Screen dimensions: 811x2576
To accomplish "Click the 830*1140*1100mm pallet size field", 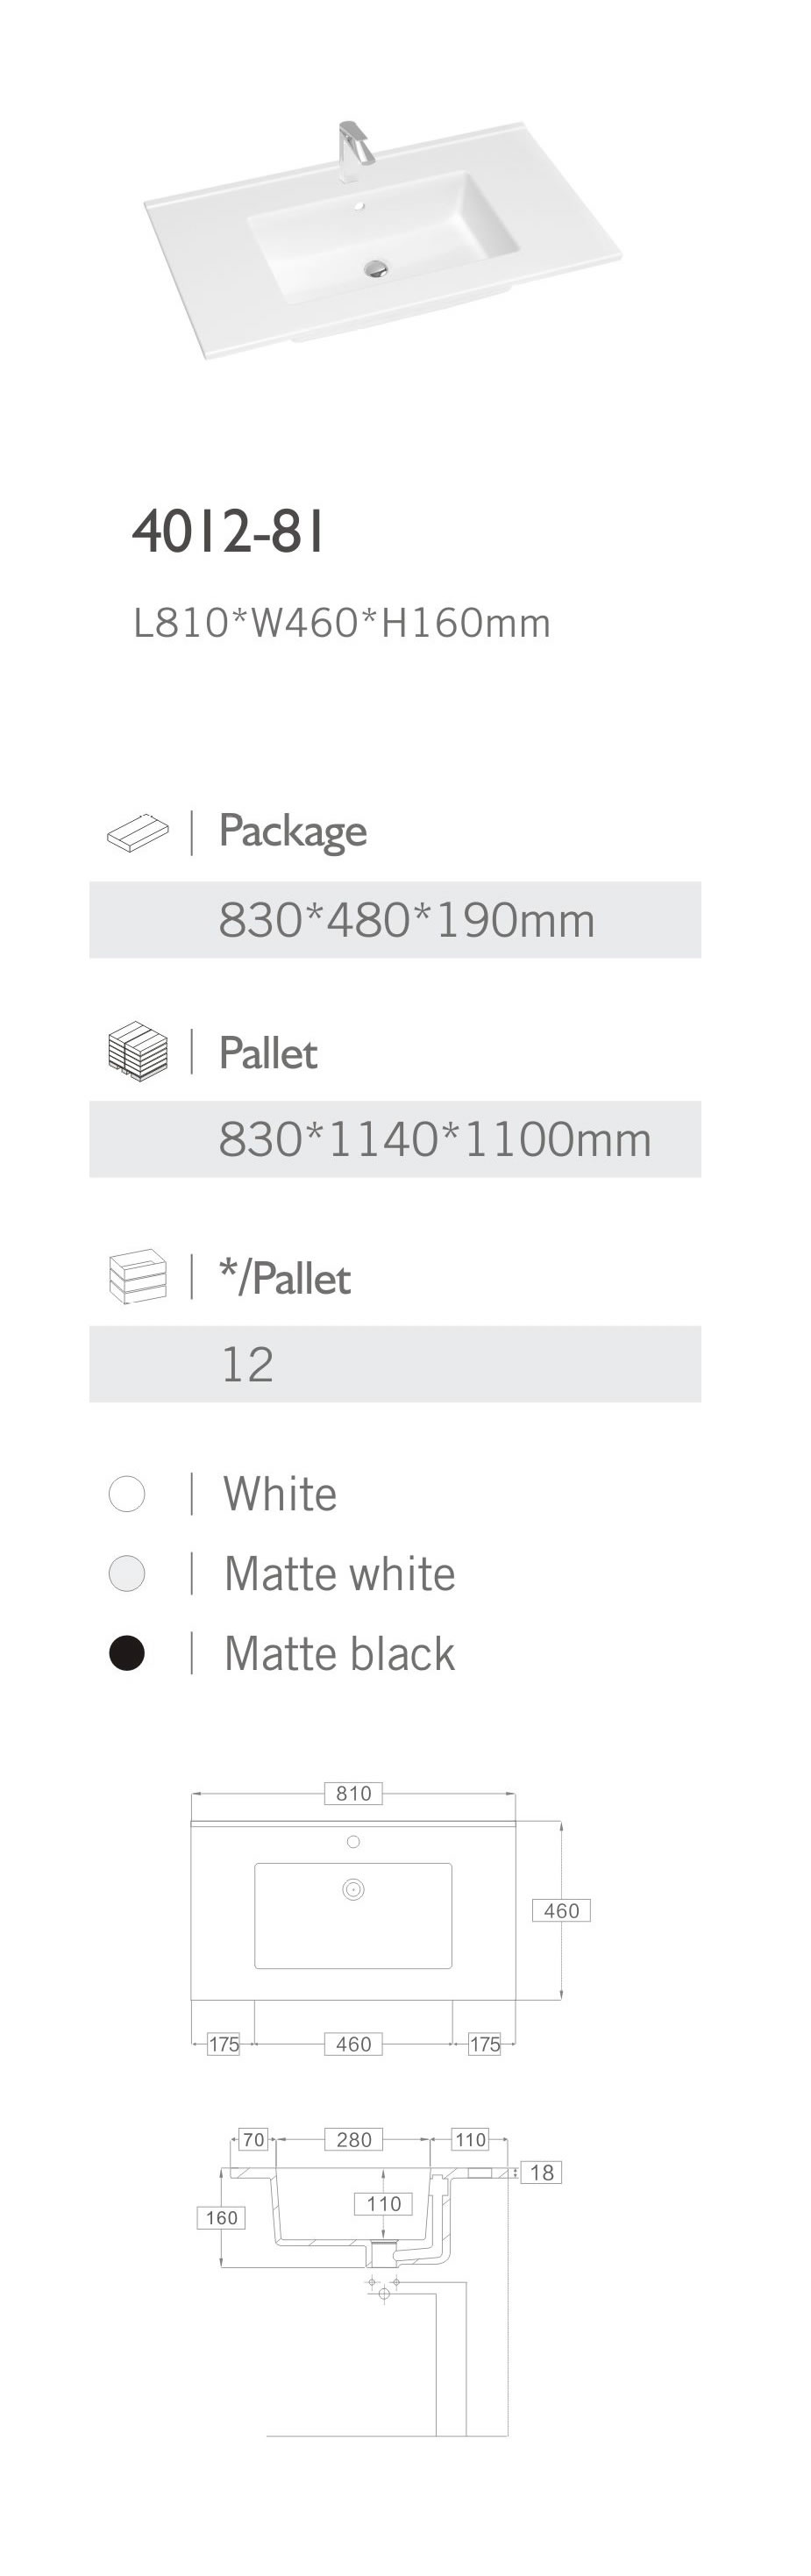I will click(434, 1139).
